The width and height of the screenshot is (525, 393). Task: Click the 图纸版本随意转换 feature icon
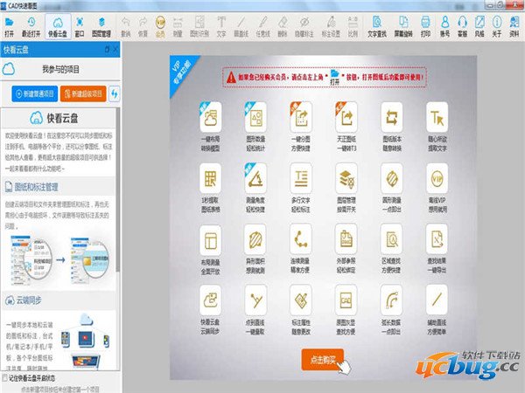pos(392,117)
